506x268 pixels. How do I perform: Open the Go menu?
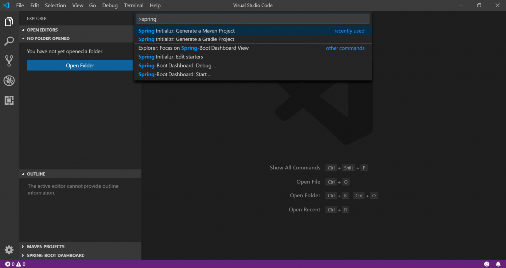pos(92,5)
